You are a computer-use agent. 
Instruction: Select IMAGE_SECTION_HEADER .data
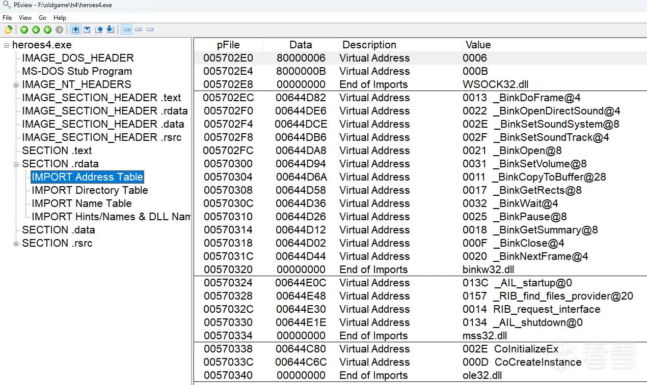click(103, 124)
